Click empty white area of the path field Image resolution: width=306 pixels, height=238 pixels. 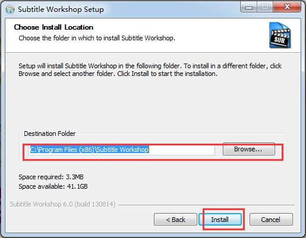click(181, 150)
